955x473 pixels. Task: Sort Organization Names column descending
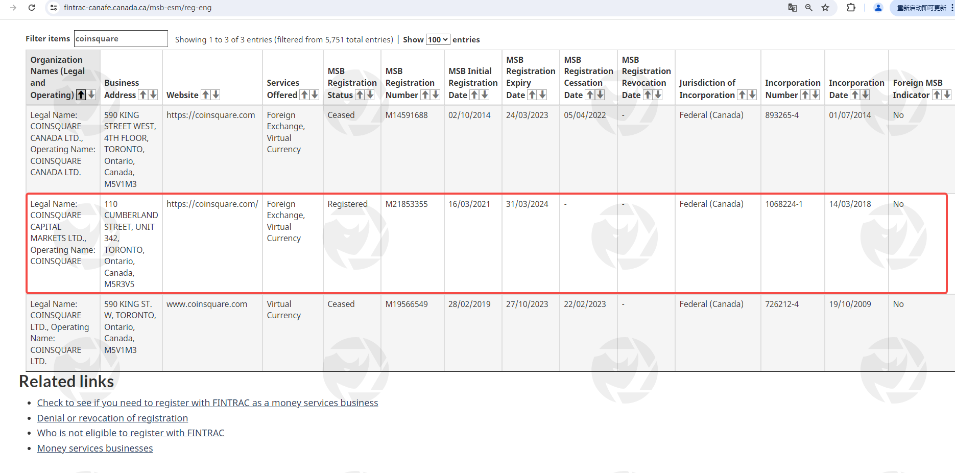tap(91, 95)
